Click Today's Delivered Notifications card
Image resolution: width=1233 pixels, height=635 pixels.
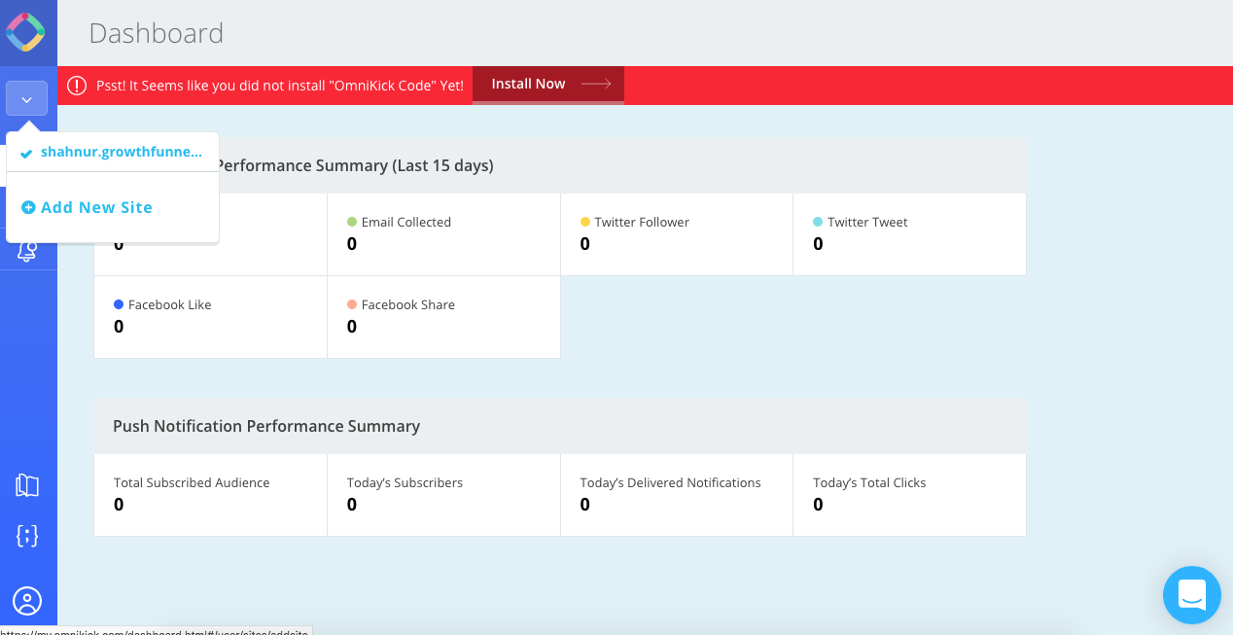click(x=676, y=494)
